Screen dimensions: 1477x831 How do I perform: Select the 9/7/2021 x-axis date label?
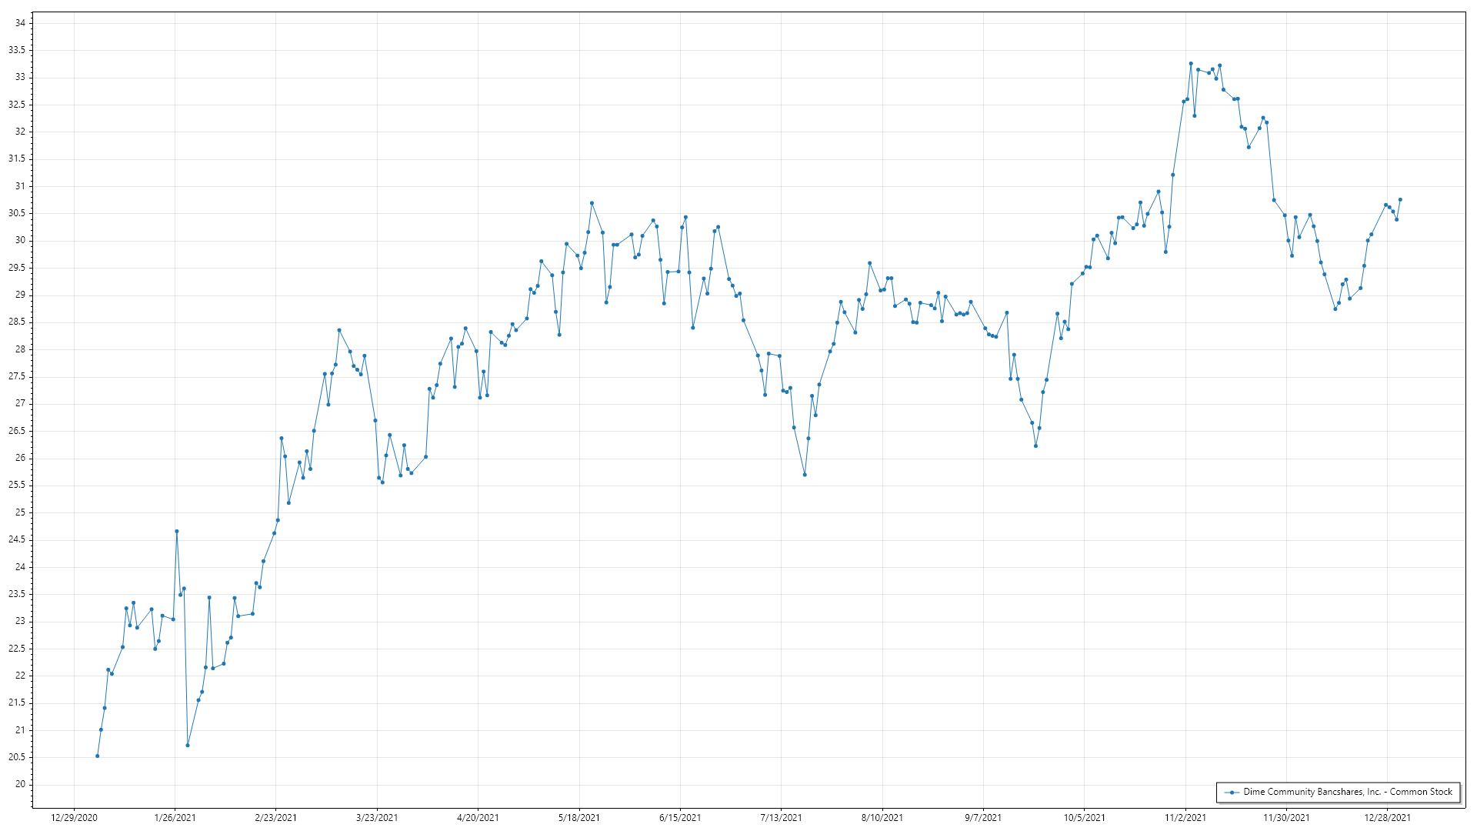(983, 817)
